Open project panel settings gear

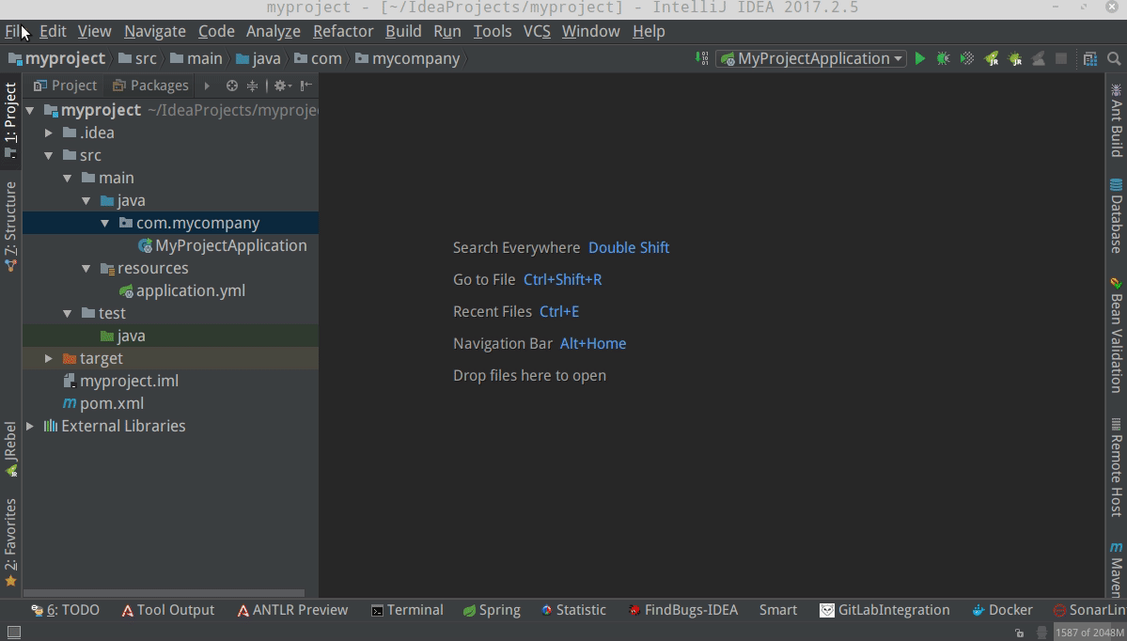(x=283, y=86)
